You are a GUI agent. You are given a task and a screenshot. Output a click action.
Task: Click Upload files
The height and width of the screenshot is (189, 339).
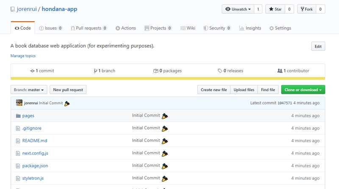[x=244, y=90]
